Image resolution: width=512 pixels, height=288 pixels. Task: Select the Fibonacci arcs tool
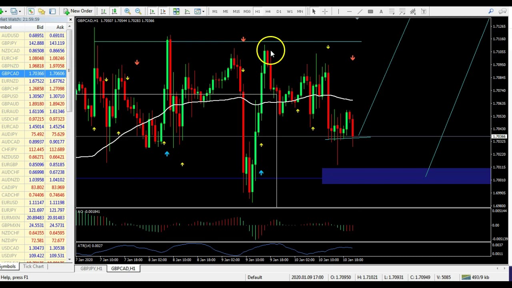pos(402,11)
